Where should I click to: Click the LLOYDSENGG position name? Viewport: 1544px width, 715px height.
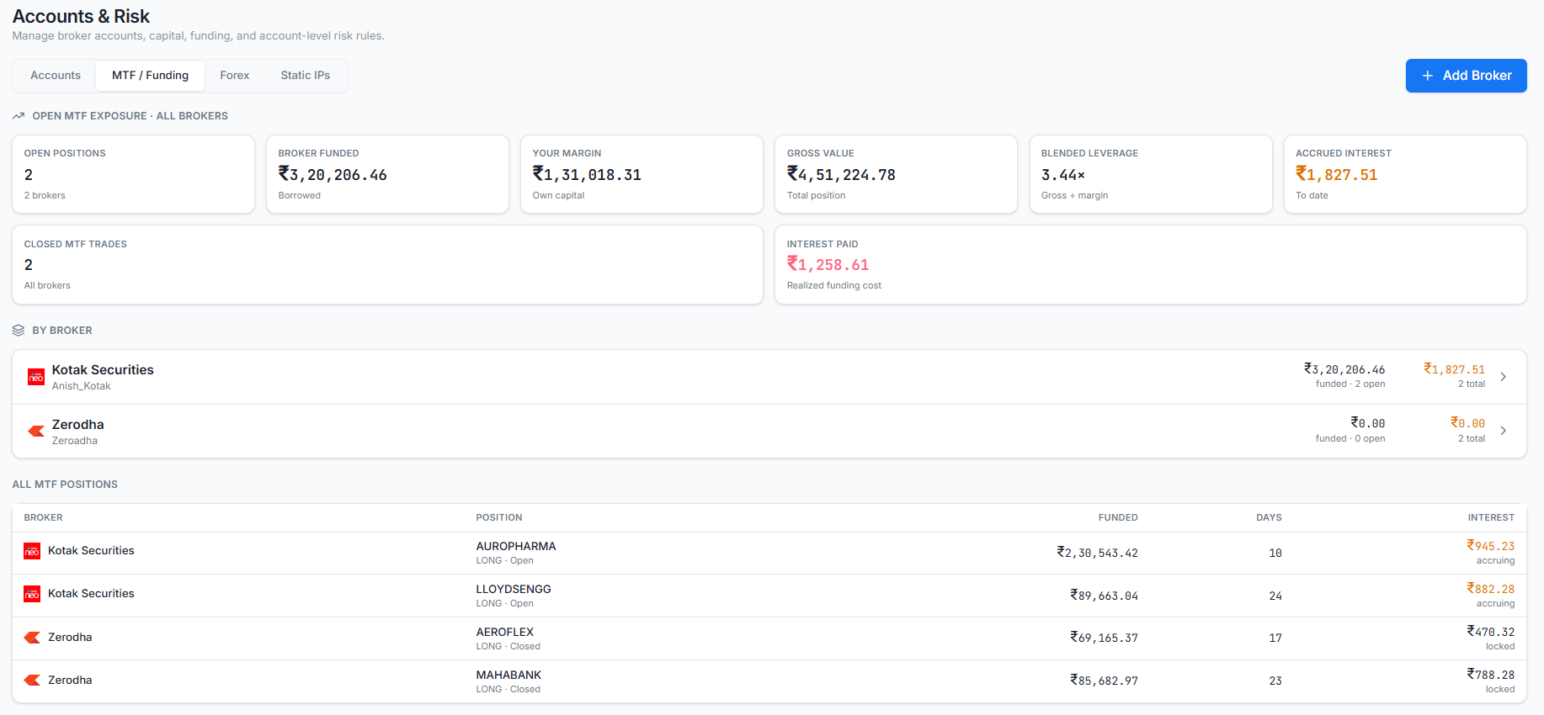pos(514,590)
